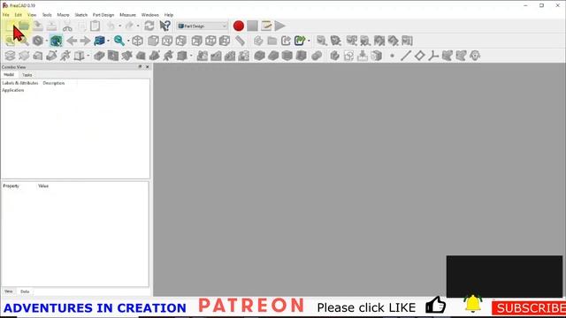Save the active document
Image resolution: width=566 pixels, height=318 pixels.
point(38,26)
